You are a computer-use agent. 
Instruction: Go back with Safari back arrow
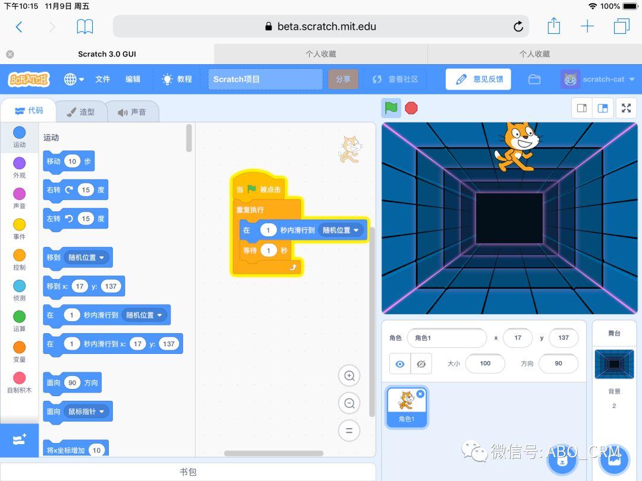coord(19,27)
